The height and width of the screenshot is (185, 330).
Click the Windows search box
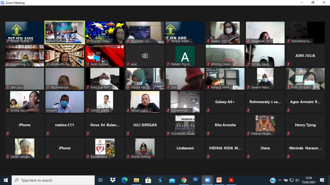point(53,180)
